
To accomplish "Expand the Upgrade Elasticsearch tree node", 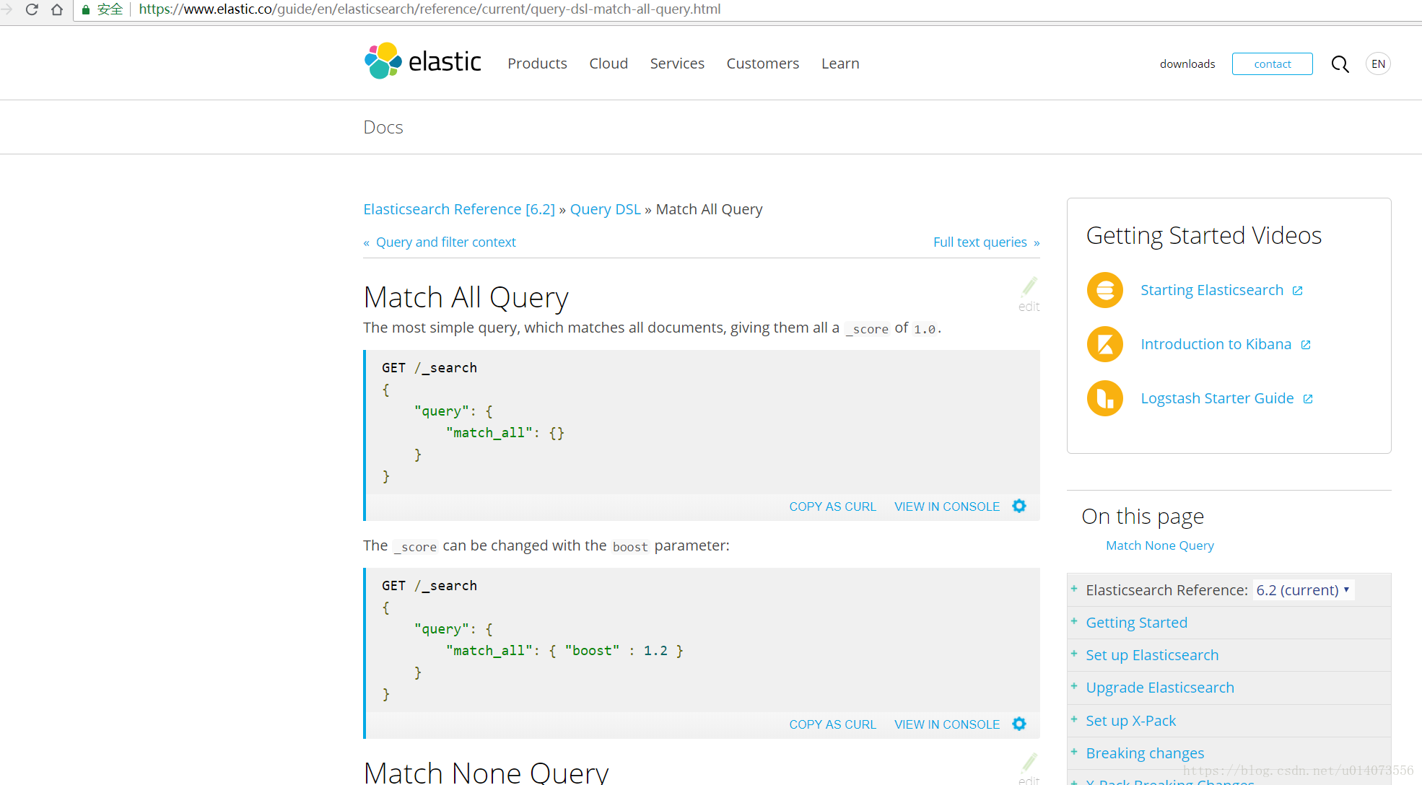I will click(x=1074, y=686).
